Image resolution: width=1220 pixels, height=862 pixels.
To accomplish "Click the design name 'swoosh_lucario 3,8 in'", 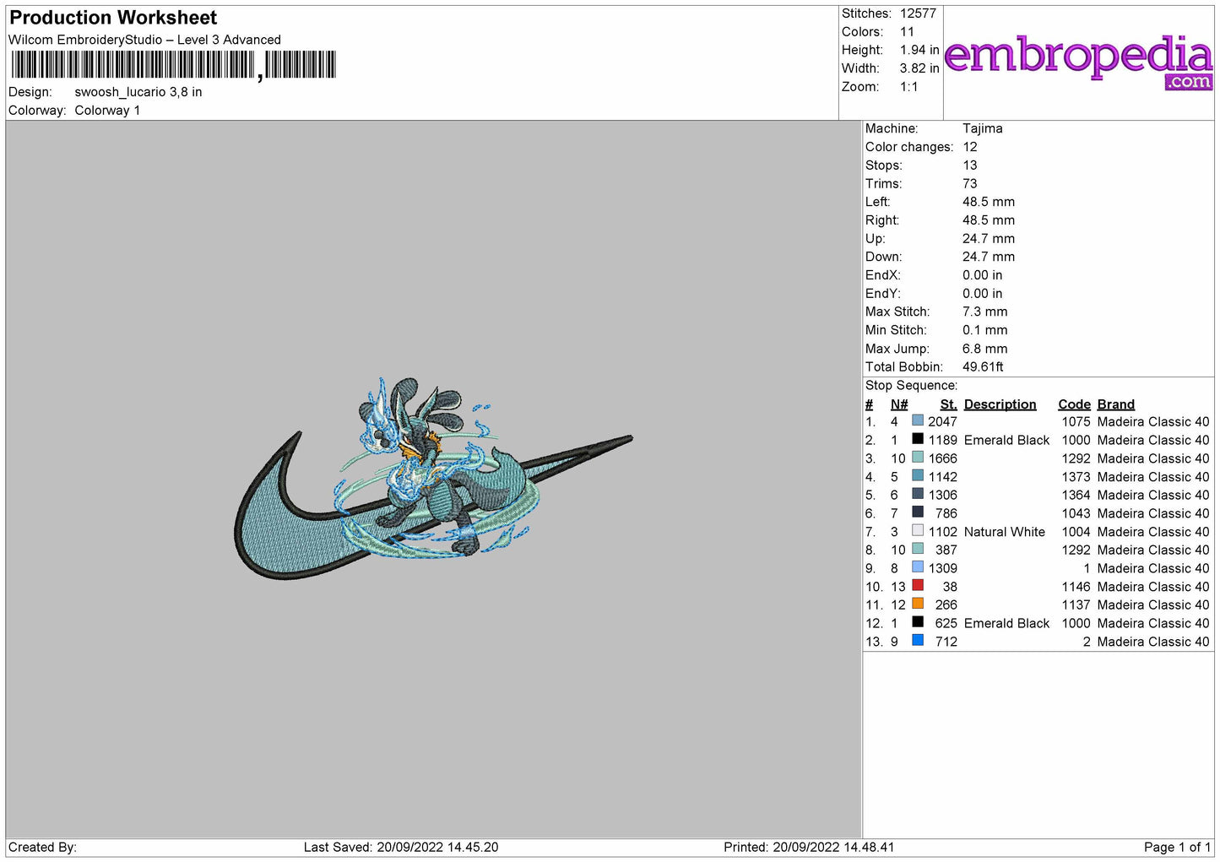I will point(138,92).
